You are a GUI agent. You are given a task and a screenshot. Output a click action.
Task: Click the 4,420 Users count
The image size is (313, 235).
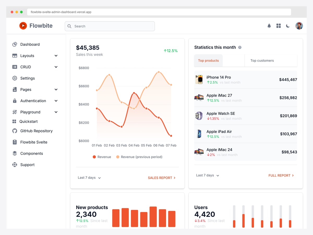coord(205,214)
